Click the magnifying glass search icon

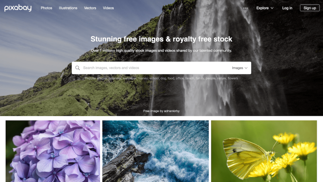[78, 68]
